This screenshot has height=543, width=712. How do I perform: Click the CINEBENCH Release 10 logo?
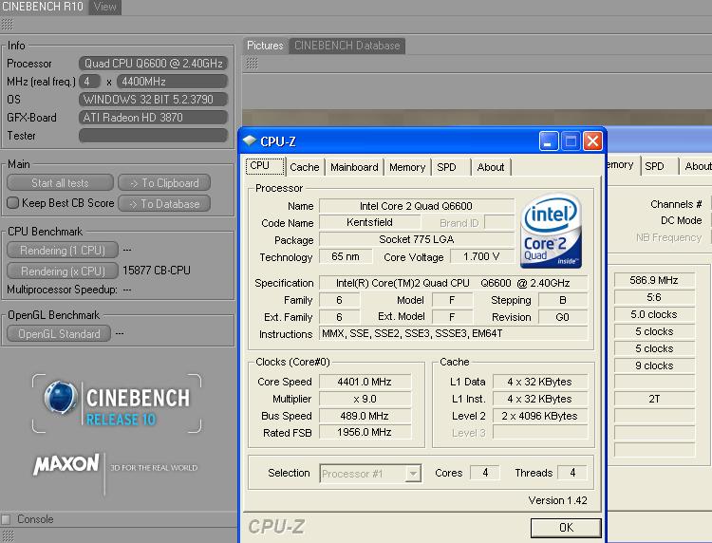[117, 403]
